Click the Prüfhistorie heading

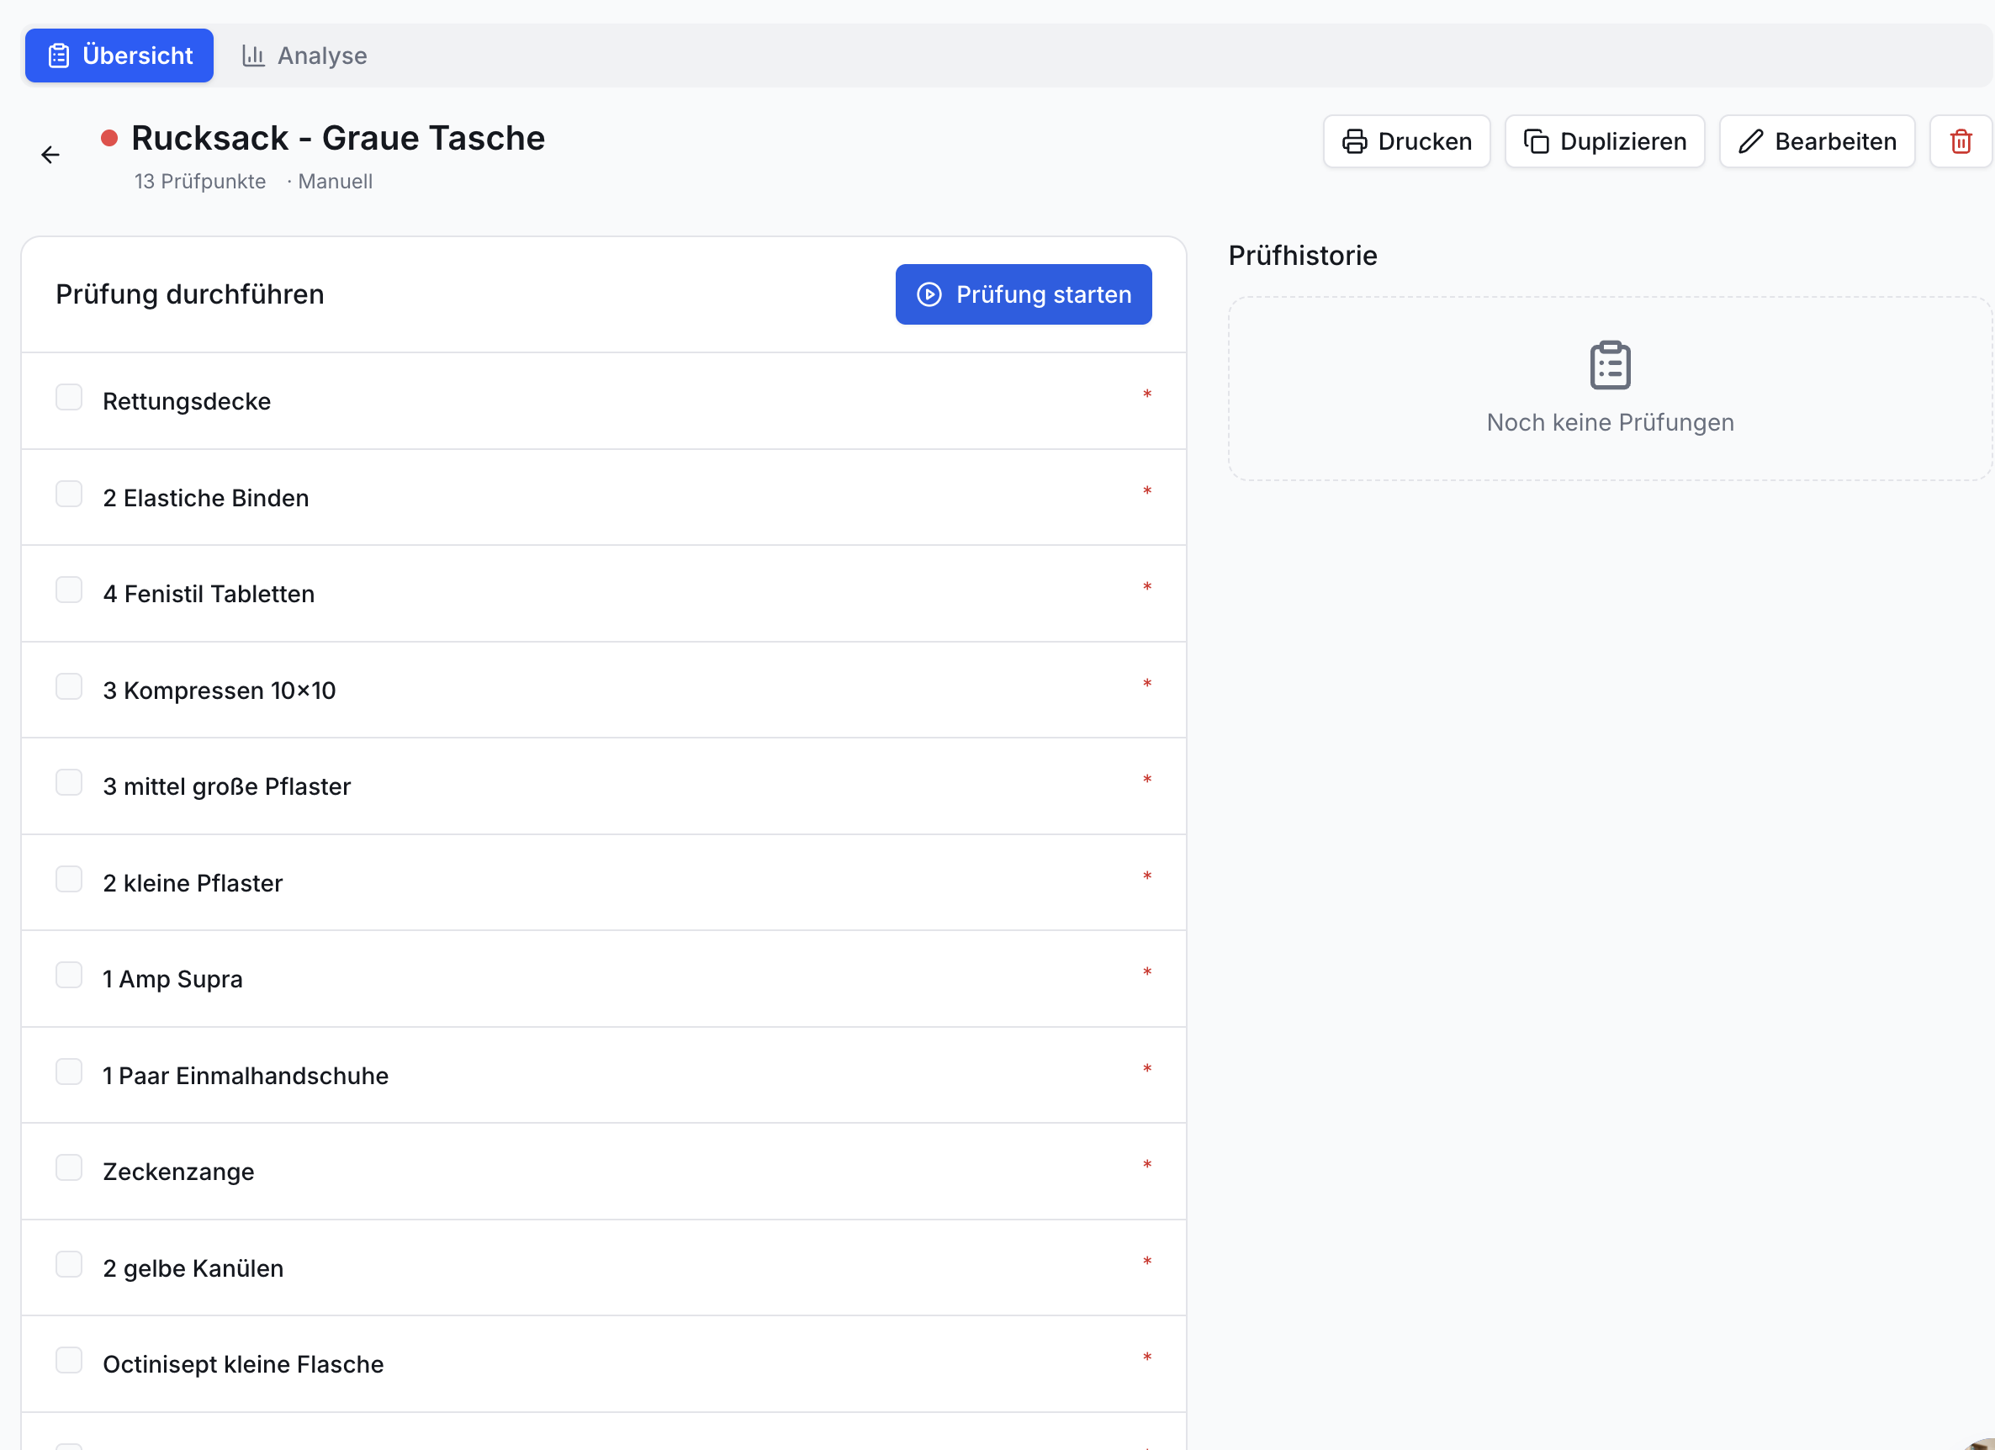tap(1303, 255)
